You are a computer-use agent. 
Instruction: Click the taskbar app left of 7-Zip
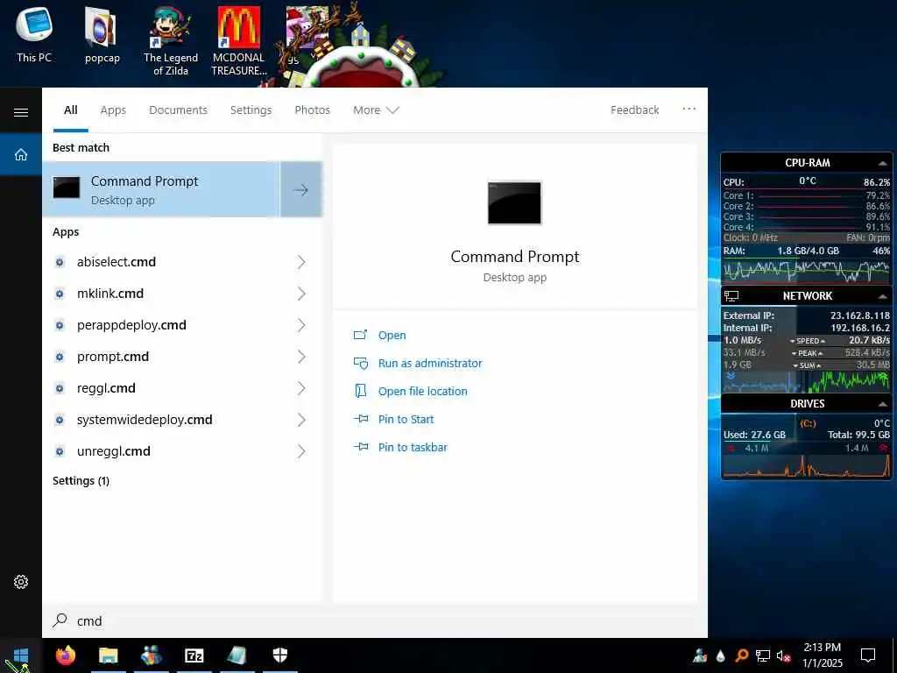[x=151, y=655]
